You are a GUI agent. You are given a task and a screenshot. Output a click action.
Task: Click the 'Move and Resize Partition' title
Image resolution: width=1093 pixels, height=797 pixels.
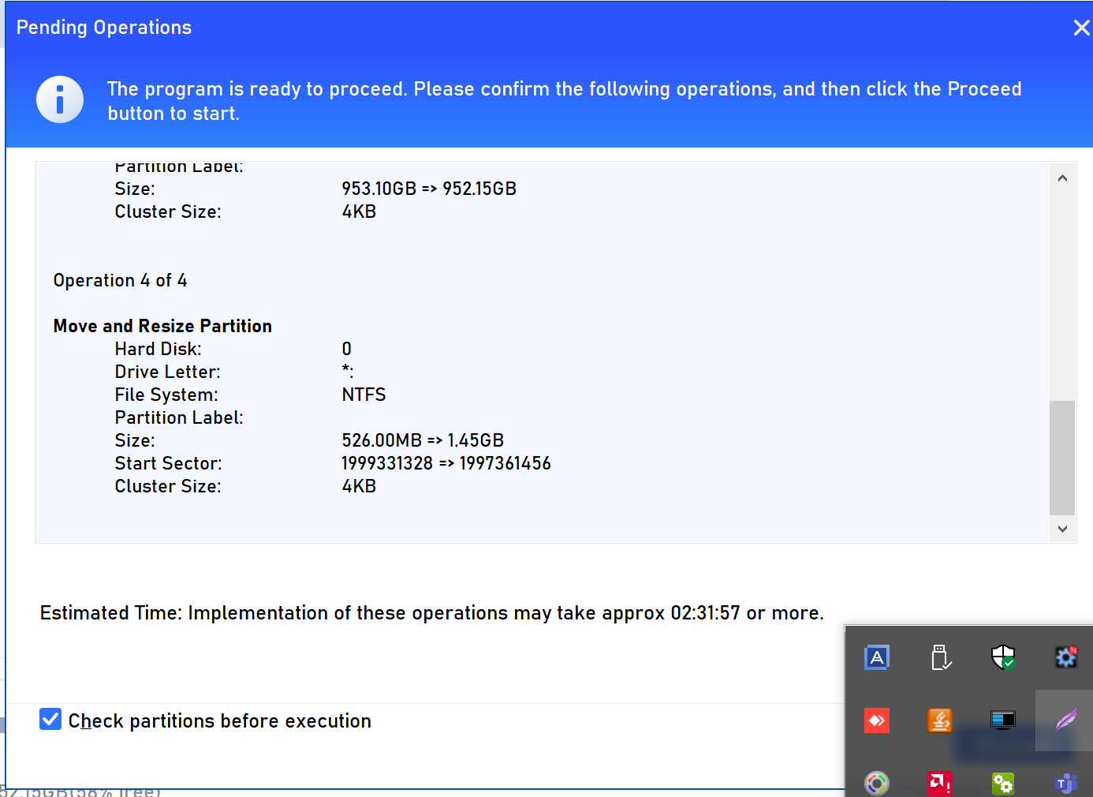point(162,326)
